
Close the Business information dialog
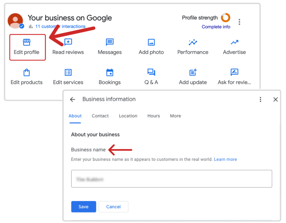coord(276,99)
